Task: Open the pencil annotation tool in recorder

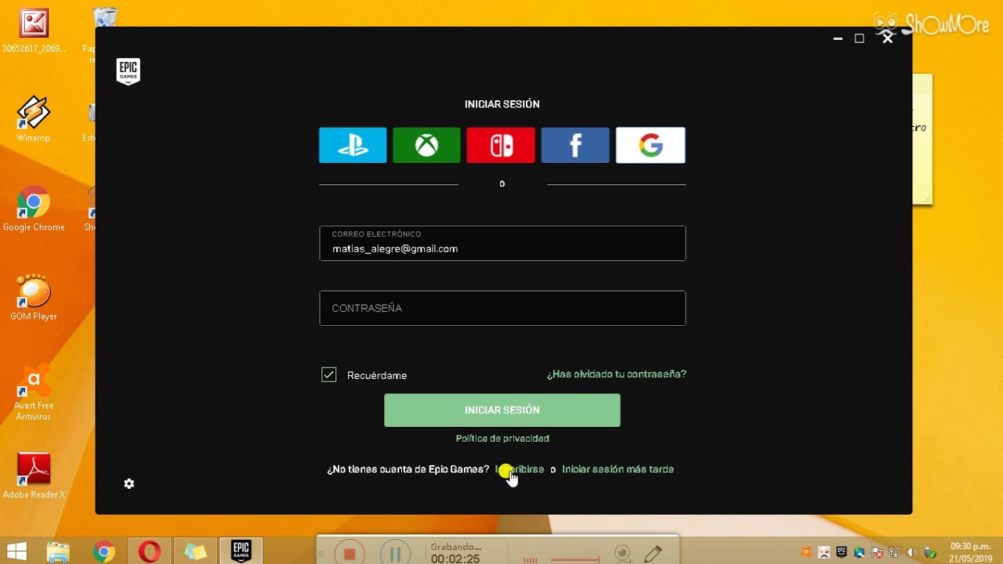Action: pyautogui.click(x=653, y=554)
